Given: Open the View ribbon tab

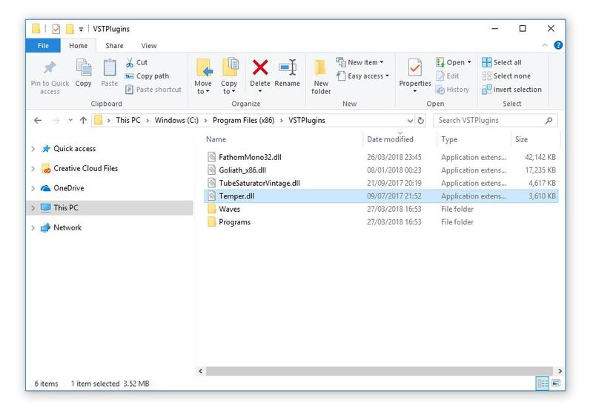Looking at the screenshot, I should pos(149,46).
